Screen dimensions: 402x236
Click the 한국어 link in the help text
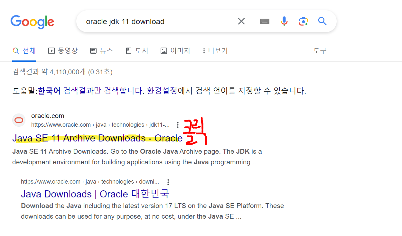49,90
